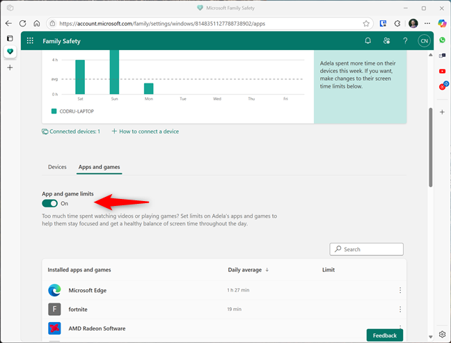Click the CODRU-LAPTOP legend entry
The image size is (451, 343).
pyautogui.click(x=73, y=111)
